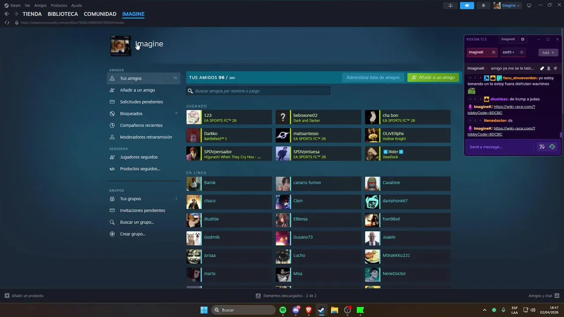Open Spotify from the taskbar
This screenshot has width=564, height=317.
(x=283, y=310)
